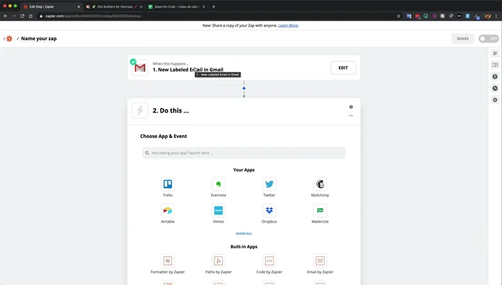502x285 pixels.
Task: Click the Gmail trigger step icon
Action: click(x=140, y=67)
